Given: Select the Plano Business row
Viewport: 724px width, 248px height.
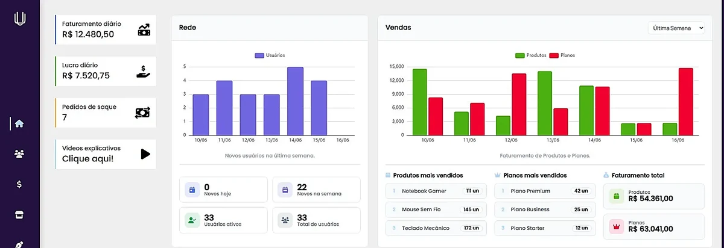Looking at the screenshot, I should pos(544,209).
